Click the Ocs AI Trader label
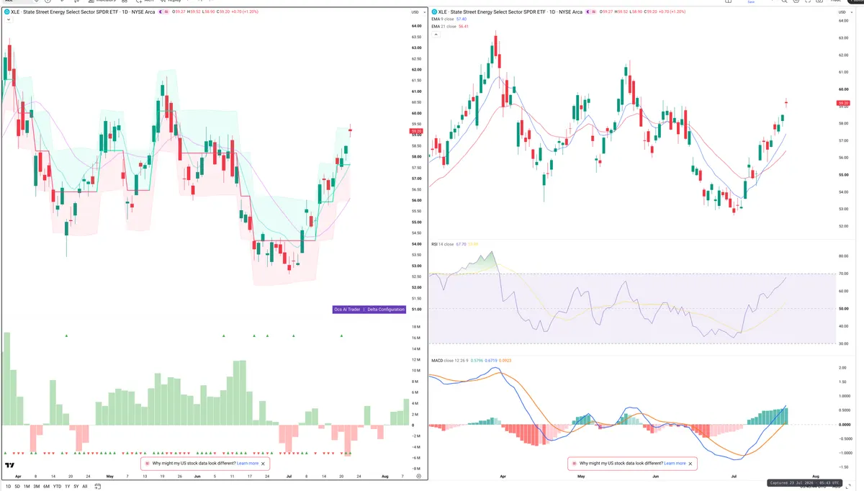 [x=347, y=310]
